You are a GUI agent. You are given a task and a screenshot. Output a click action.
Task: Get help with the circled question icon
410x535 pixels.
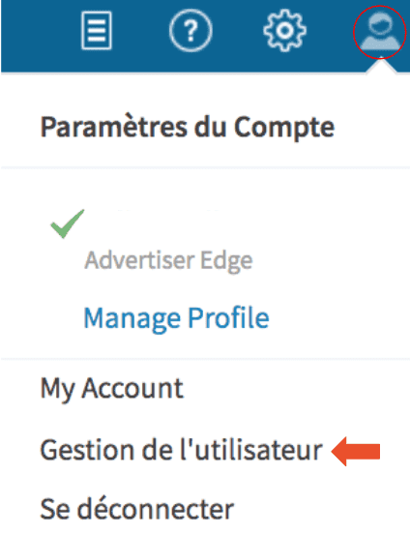(x=190, y=30)
